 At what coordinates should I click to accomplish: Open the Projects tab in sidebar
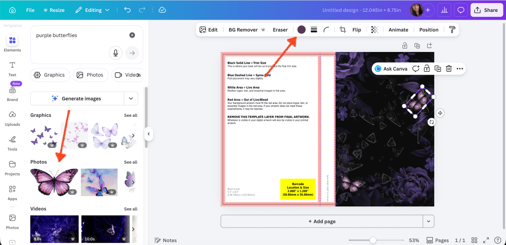[x=12, y=168]
